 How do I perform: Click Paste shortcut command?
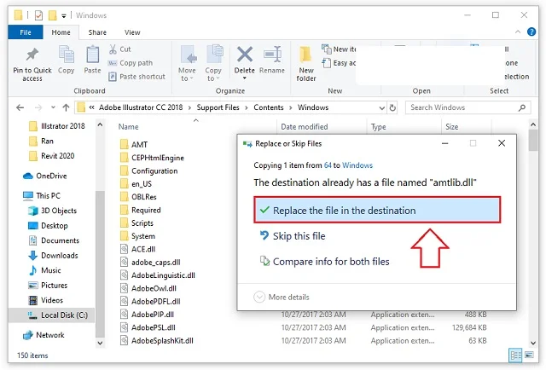pyautogui.click(x=136, y=77)
